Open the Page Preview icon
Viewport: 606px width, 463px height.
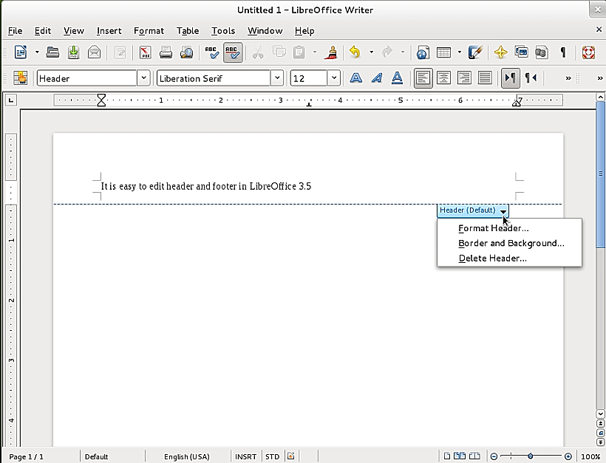187,52
